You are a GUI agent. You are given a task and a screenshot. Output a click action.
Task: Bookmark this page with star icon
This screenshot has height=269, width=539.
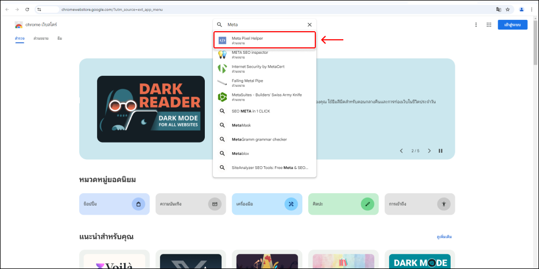point(508,10)
